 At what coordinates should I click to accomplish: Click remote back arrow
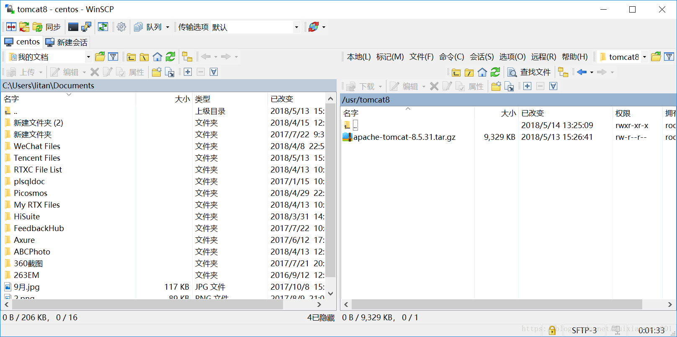[x=582, y=72]
